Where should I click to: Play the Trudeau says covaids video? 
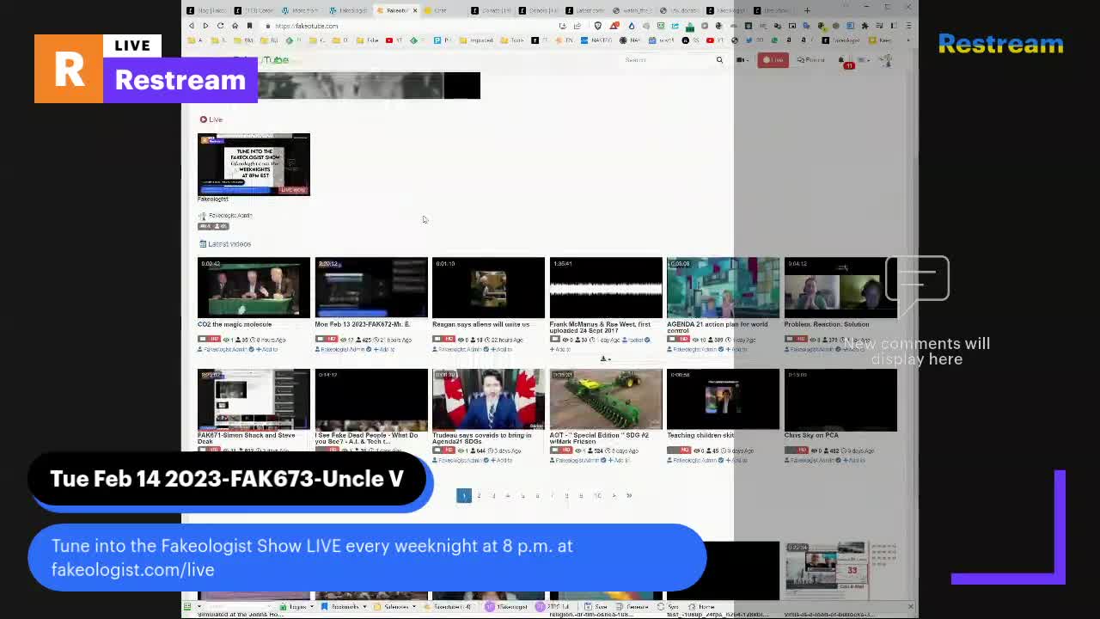pyautogui.click(x=488, y=400)
